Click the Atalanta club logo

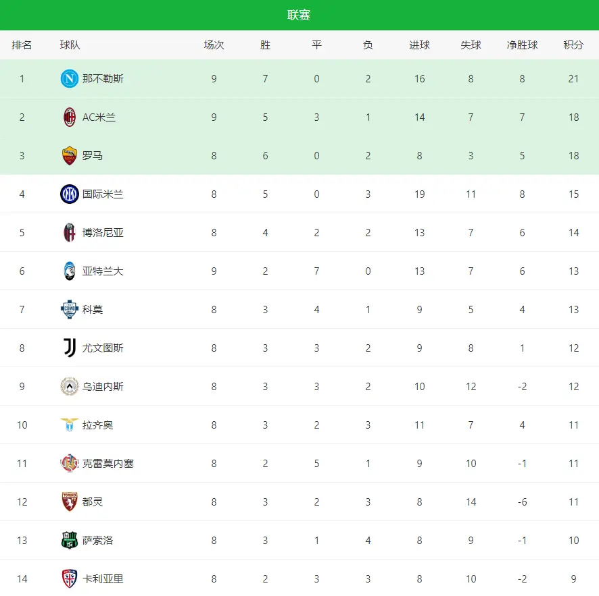70,271
